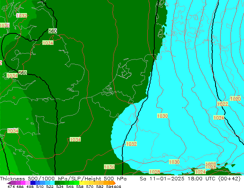Click the '1030' label partly cut off at the left edge
Viewport: 244px width, 188px height.
pyautogui.click(x=5, y=25)
